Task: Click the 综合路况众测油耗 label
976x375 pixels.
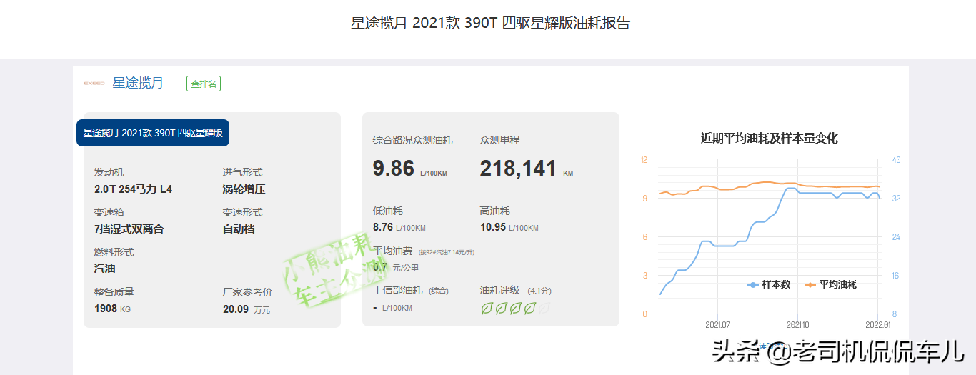Action: pyautogui.click(x=412, y=140)
